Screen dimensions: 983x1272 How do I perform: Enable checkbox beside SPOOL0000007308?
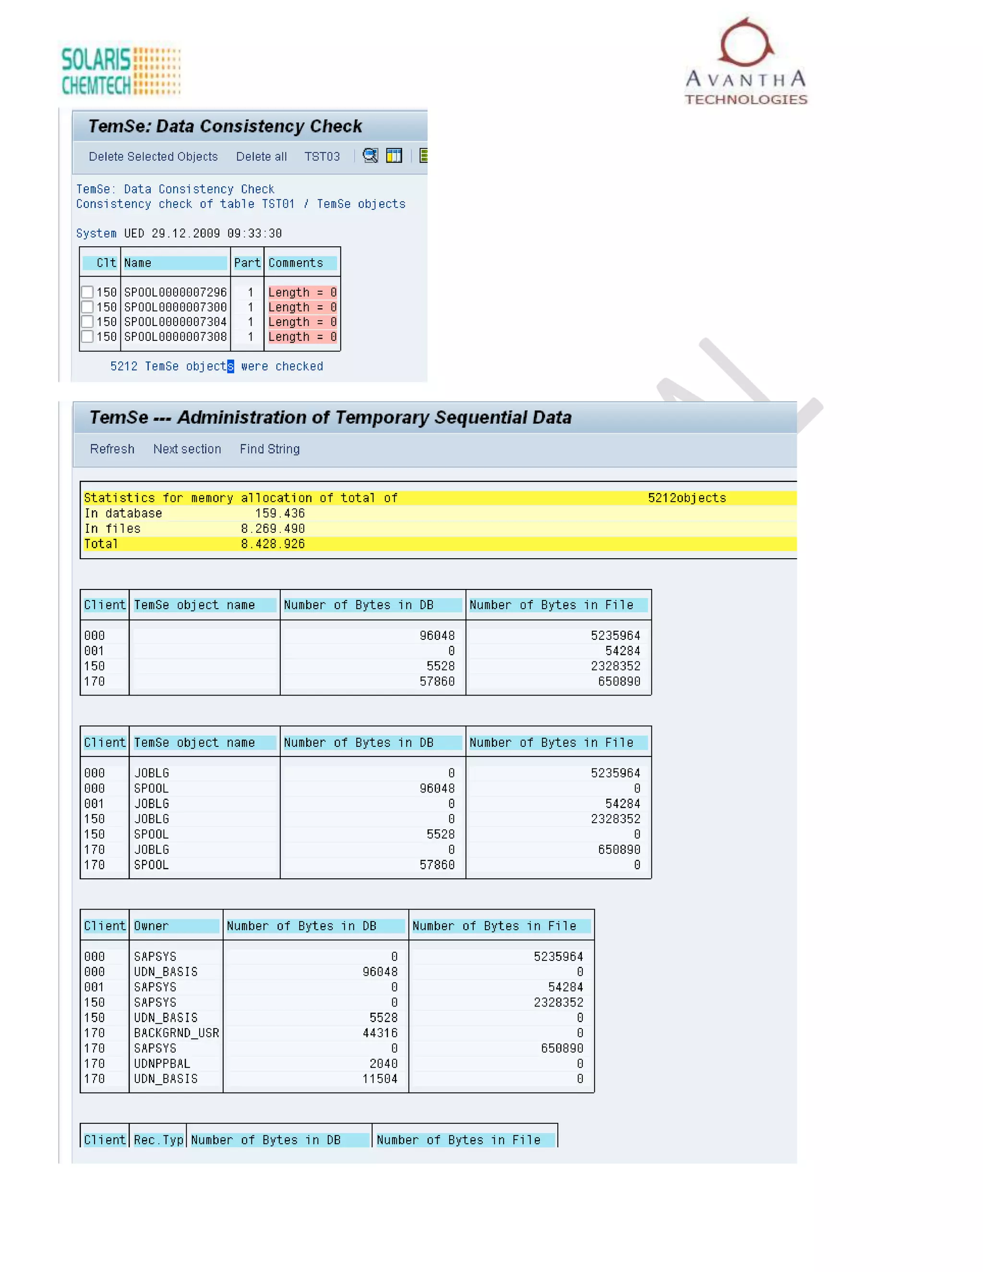click(87, 336)
